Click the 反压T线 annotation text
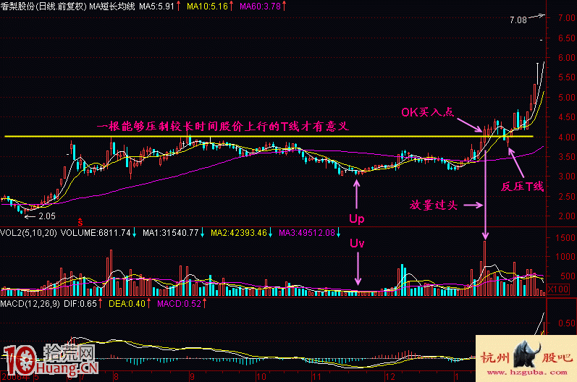 pyautogui.click(x=524, y=187)
